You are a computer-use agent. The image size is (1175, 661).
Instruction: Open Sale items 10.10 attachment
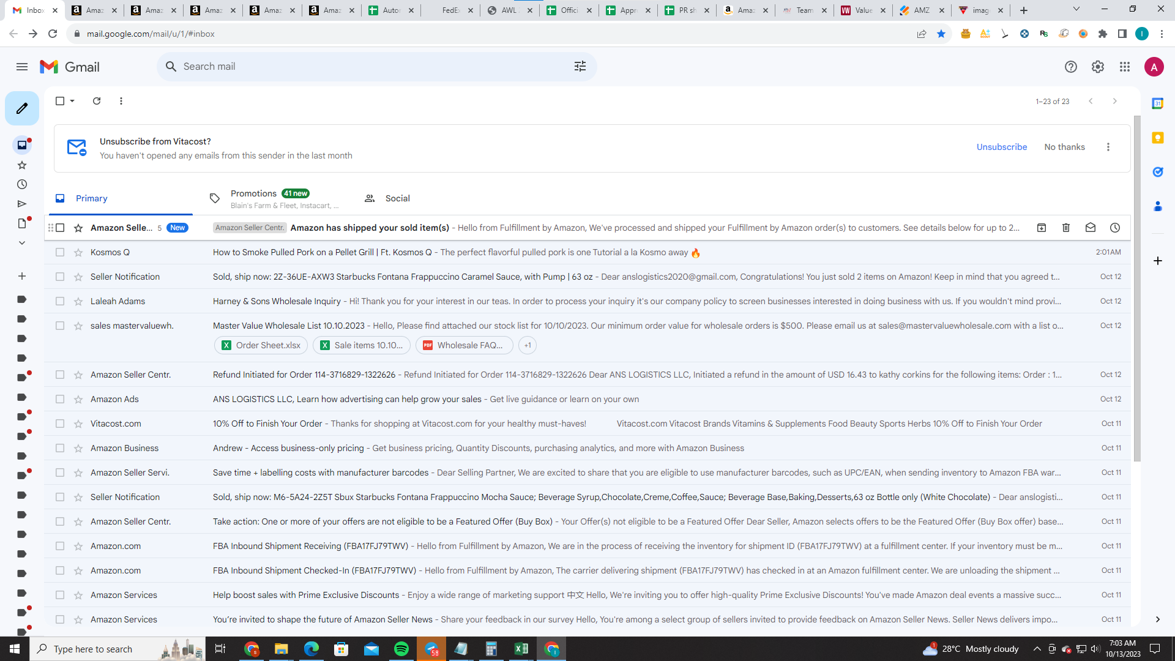361,345
